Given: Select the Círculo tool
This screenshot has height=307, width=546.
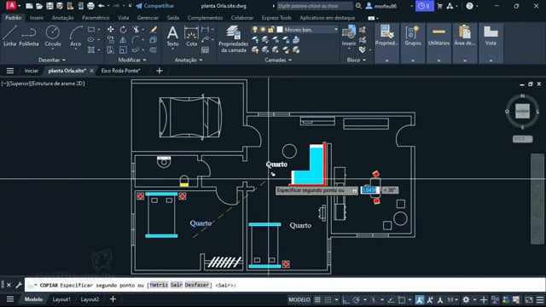Looking at the screenshot, I should click(53, 36).
